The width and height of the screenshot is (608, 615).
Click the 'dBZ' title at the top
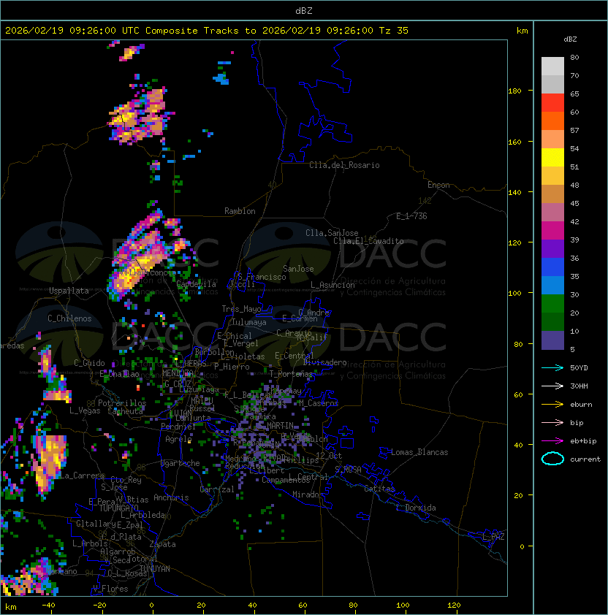pyautogui.click(x=304, y=11)
